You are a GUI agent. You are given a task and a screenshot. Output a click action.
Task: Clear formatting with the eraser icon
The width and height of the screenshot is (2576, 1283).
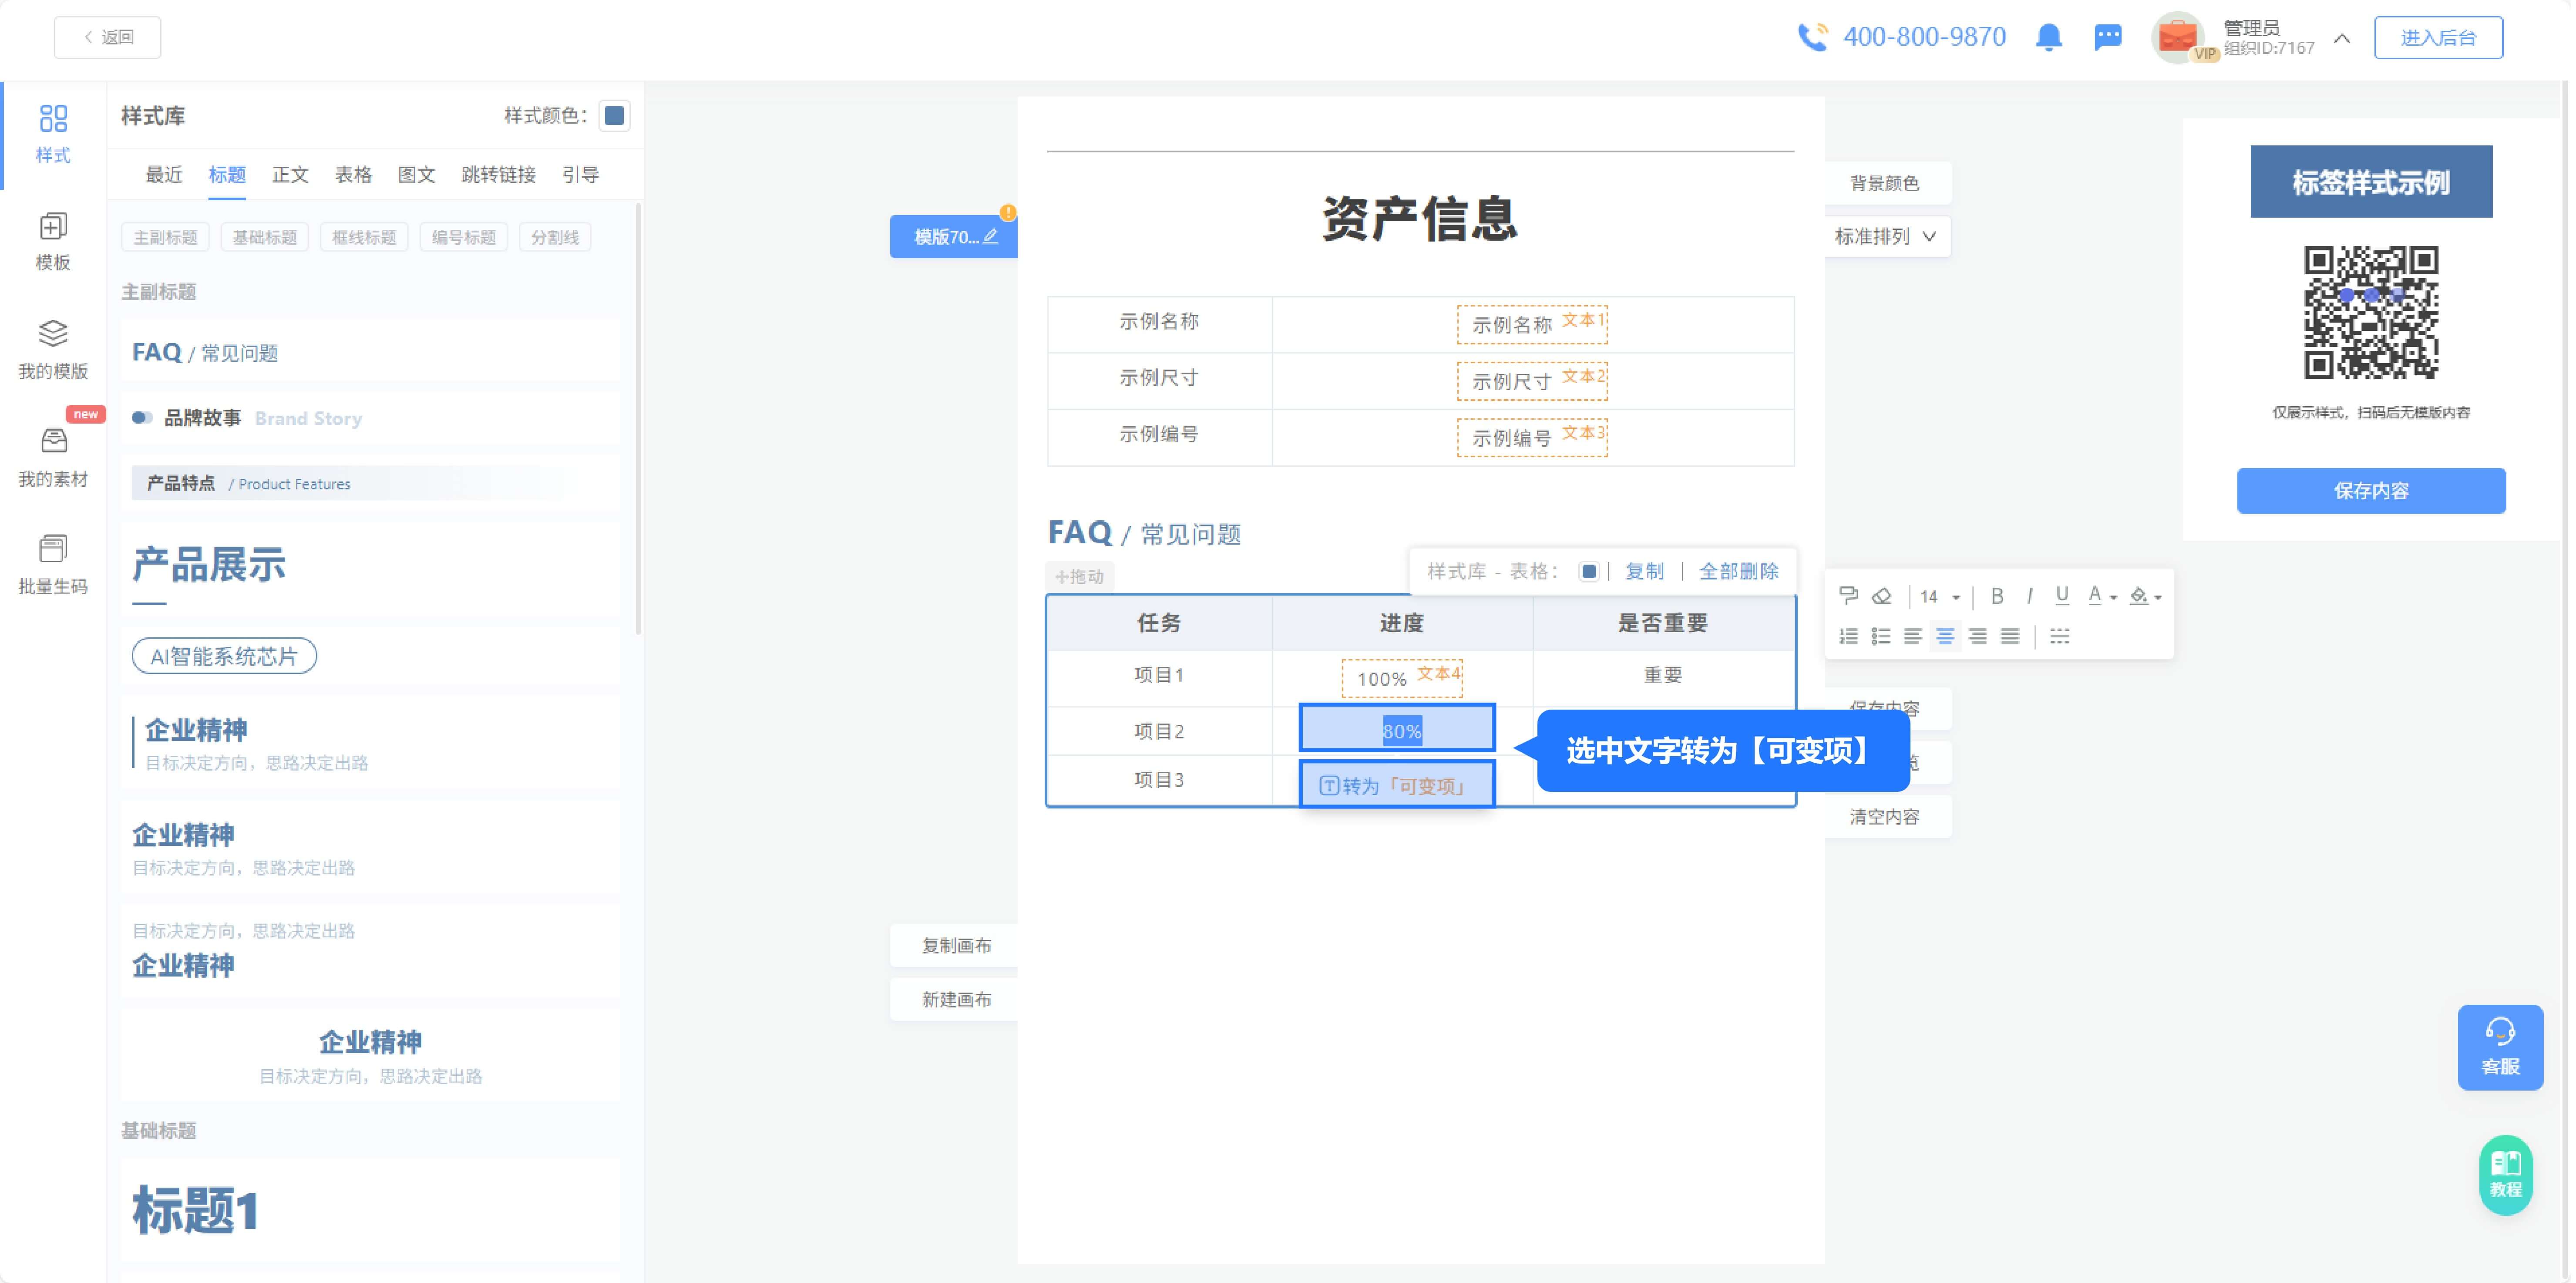pyautogui.click(x=1882, y=595)
